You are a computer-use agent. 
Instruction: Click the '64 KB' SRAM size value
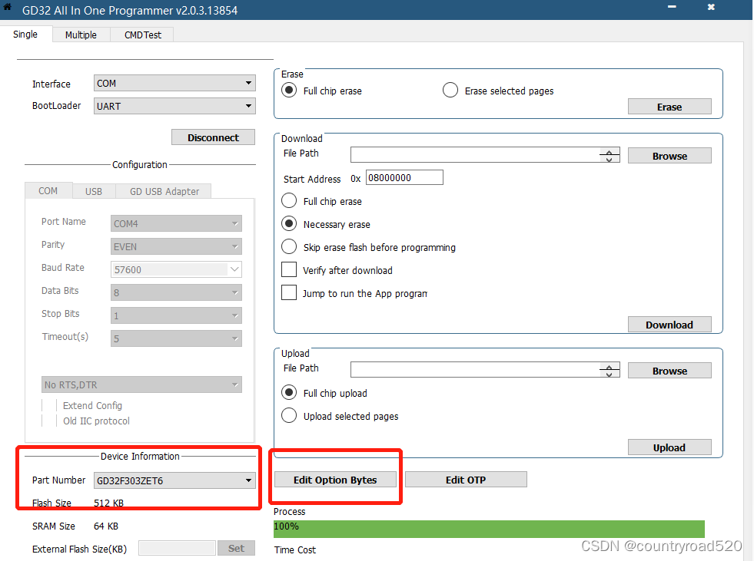[106, 526]
